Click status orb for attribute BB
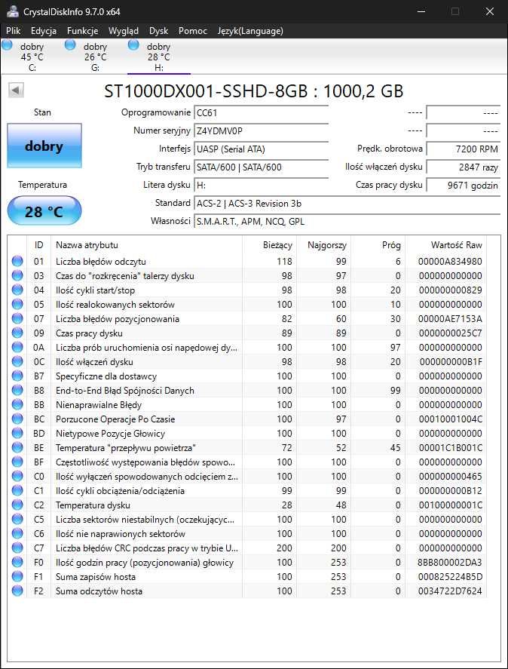Screen dimensions: 508x669 17,404
